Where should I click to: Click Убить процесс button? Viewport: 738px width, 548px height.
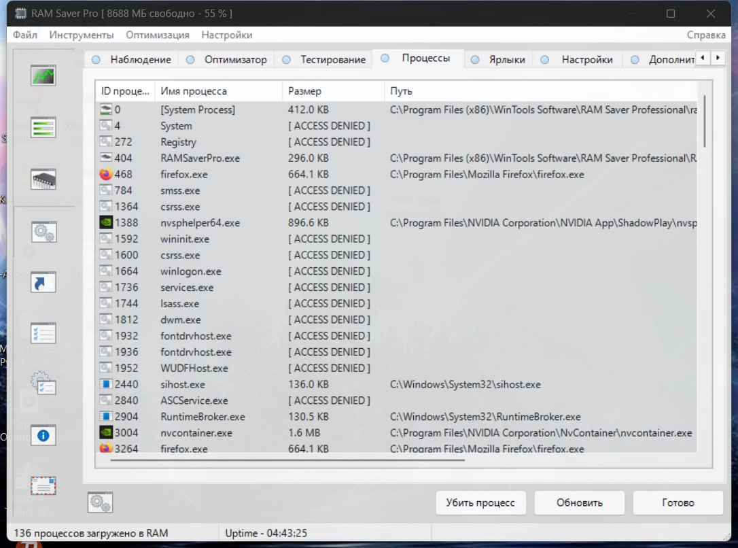click(x=480, y=503)
